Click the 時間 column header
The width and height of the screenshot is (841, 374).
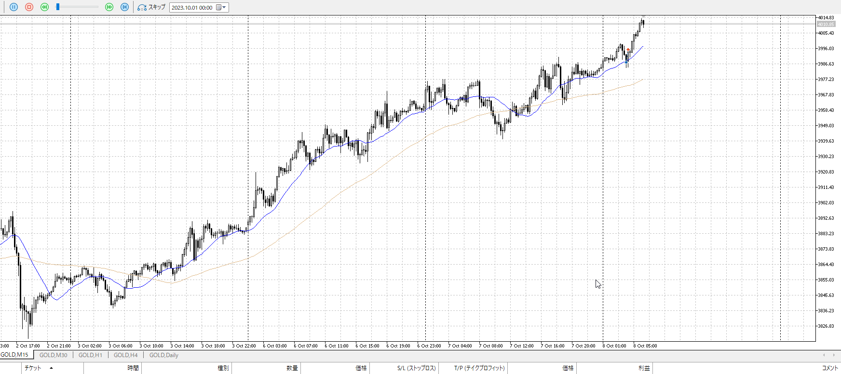(x=133, y=368)
